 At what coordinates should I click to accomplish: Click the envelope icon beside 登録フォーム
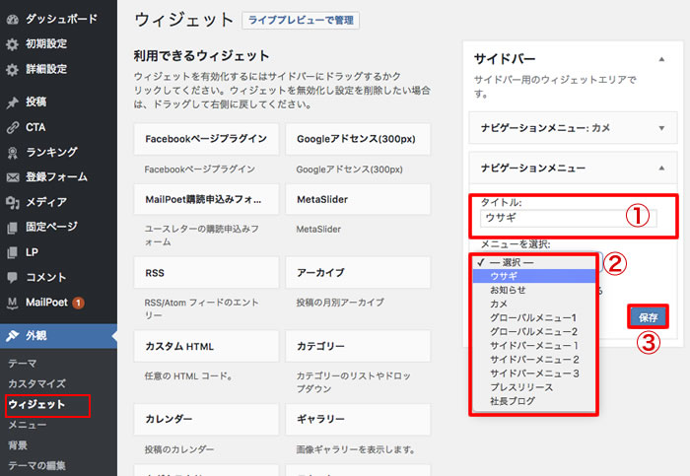[12, 177]
